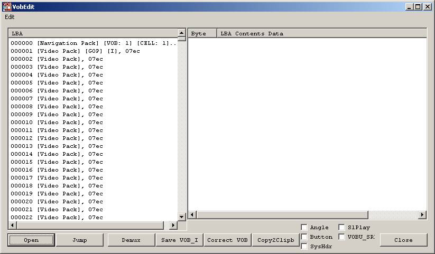Screen dimensions: 435x254
Task: Click the Copy2Clipb button
Action: click(275, 240)
